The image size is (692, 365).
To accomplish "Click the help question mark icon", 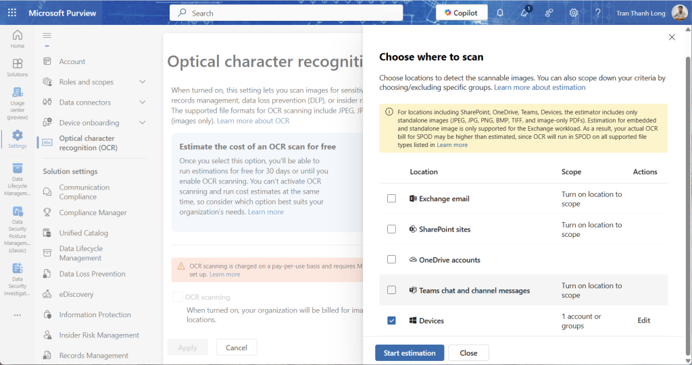I will click(x=598, y=13).
